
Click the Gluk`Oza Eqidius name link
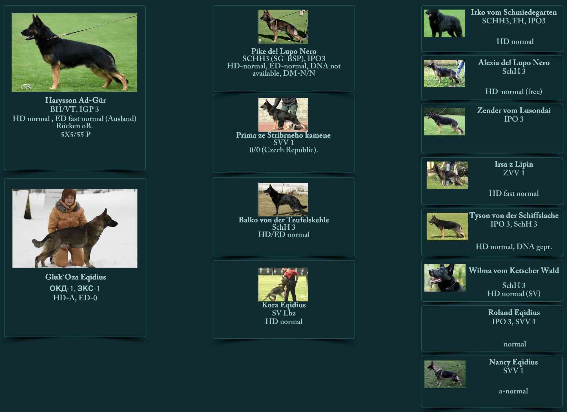[76, 277]
